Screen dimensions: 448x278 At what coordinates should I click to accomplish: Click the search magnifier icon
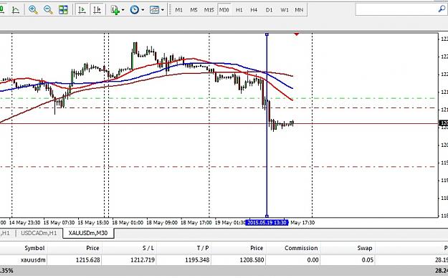point(442,9)
